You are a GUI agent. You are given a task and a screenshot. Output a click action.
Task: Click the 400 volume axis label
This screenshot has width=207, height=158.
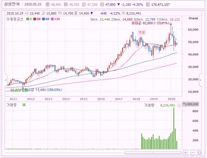click(x=195, y=130)
